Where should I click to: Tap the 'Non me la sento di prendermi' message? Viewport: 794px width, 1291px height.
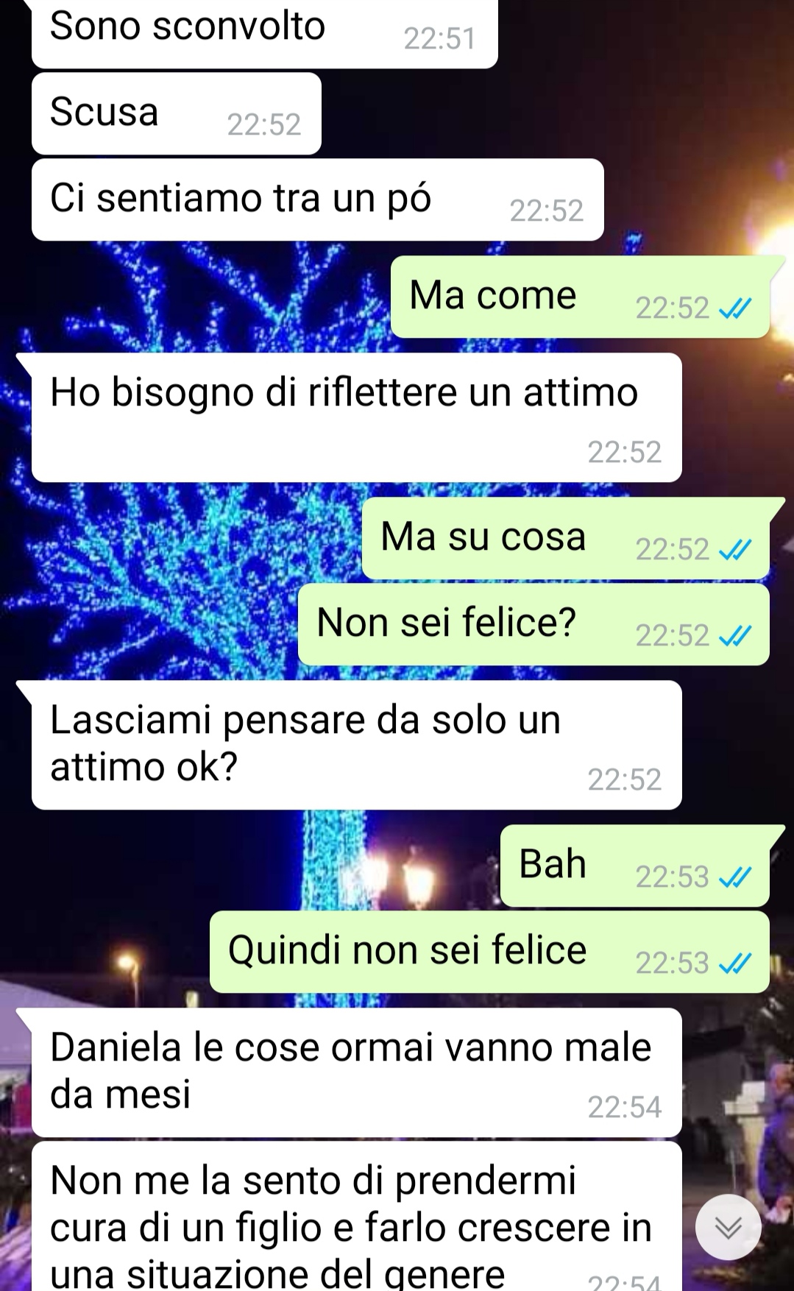(357, 1216)
